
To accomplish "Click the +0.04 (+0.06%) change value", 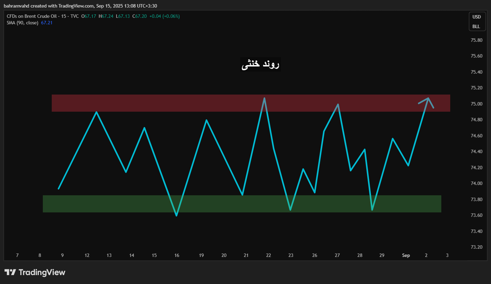I will pyautogui.click(x=164, y=16).
